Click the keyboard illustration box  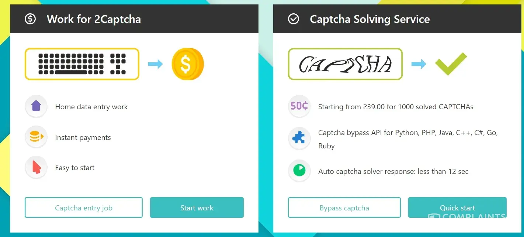(x=82, y=64)
